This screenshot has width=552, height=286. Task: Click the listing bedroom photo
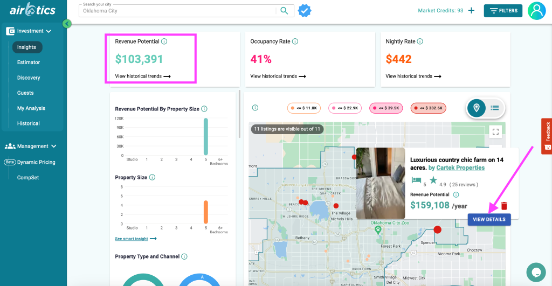point(381,183)
